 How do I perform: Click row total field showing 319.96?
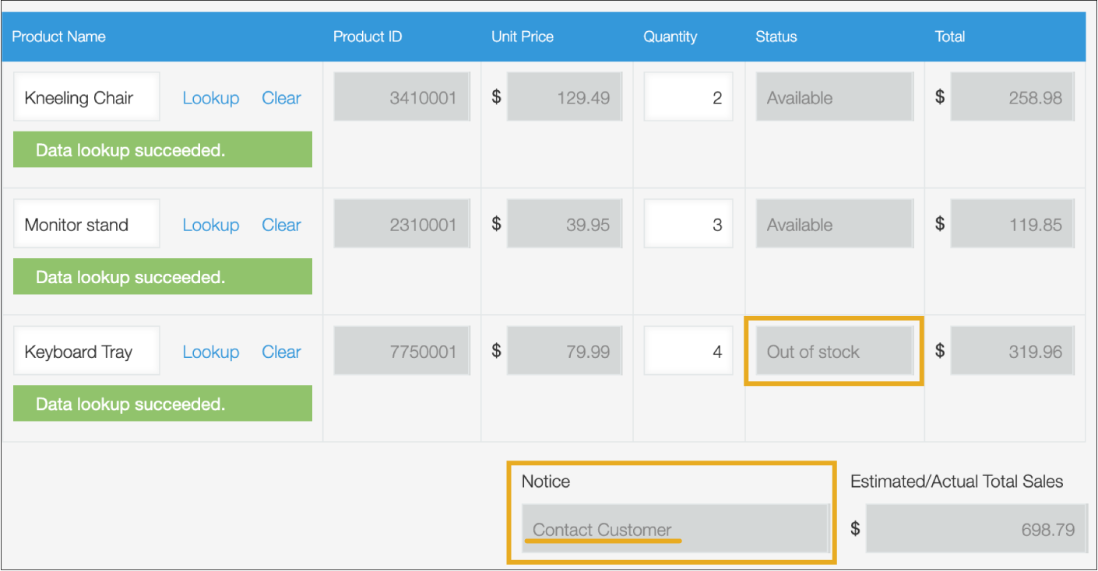(1012, 351)
